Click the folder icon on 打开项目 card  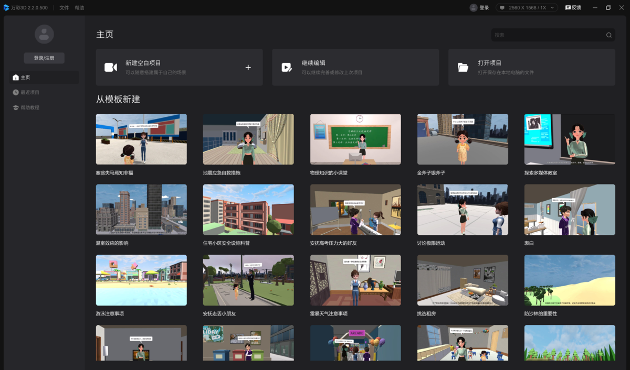462,67
